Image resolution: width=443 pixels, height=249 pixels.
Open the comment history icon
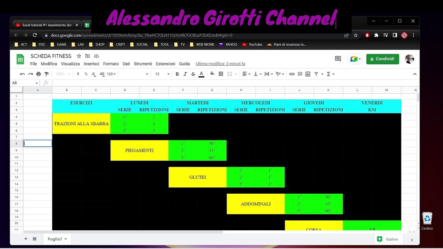coord(338,59)
